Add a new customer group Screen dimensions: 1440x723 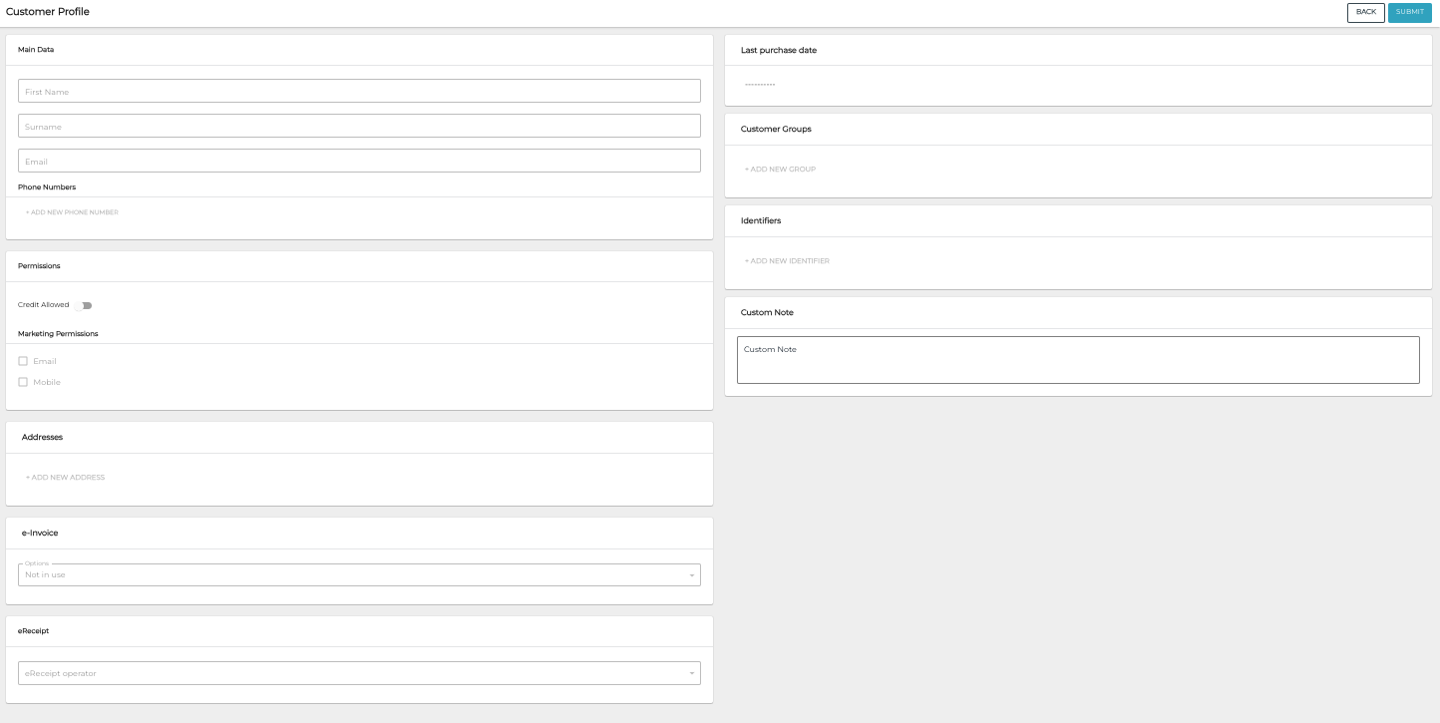779,169
